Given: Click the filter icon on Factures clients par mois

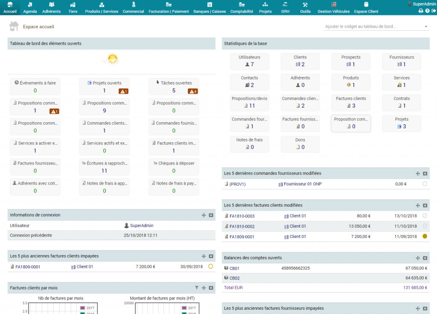Looking at the screenshot, I should (x=197, y=288).
